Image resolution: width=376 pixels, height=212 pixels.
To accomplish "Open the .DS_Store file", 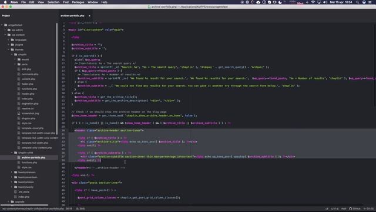I will pyautogui.click(x=23, y=192).
